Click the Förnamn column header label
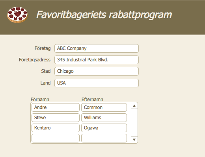The image size is (205, 157). click(40, 100)
